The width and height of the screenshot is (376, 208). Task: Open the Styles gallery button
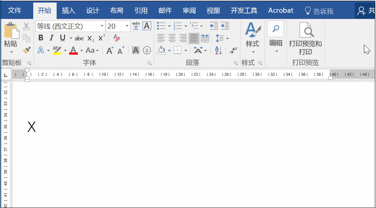click(x=252, y=38)
